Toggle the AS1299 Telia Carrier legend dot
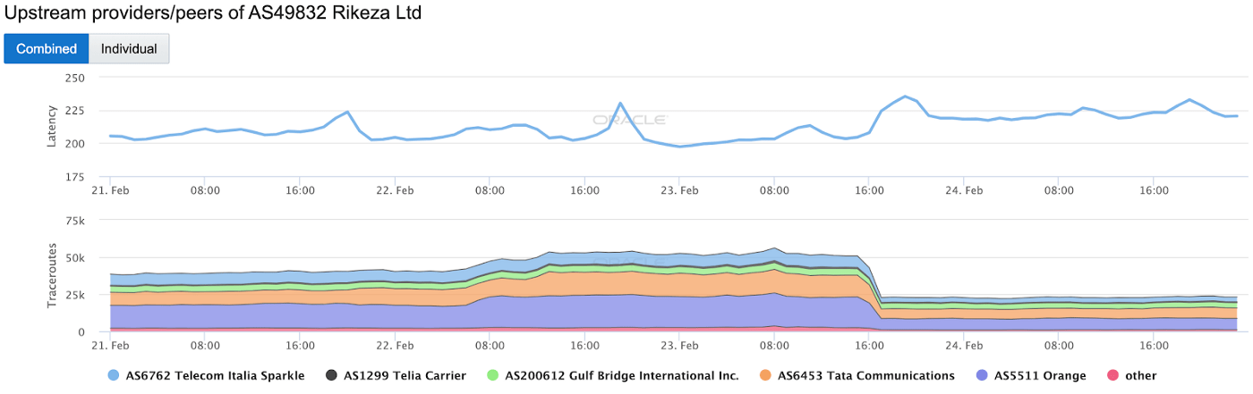Screen dimensions: 1253x394 (x=330, y=376)
